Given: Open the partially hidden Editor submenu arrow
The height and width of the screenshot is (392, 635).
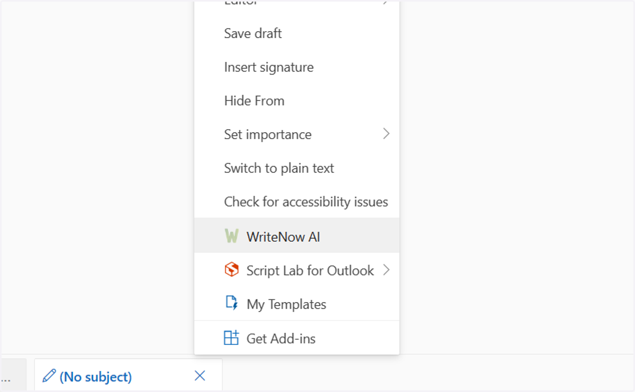Looking at the screenshot, I should point(386,3).
